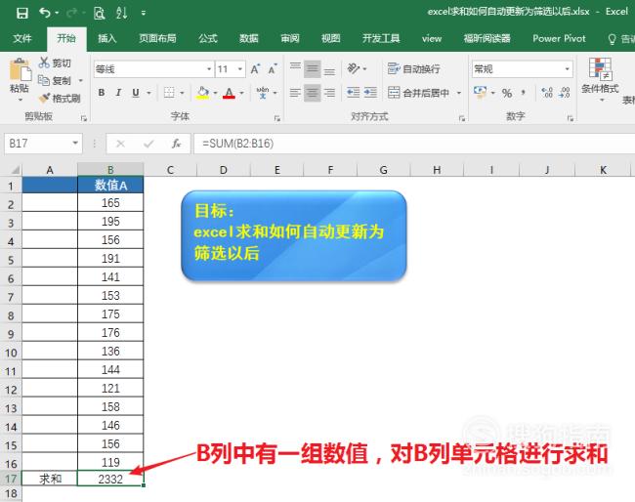Switch to the Data (数据) tab
Screen dimensions: 635x502
click(x=249, y=39)
